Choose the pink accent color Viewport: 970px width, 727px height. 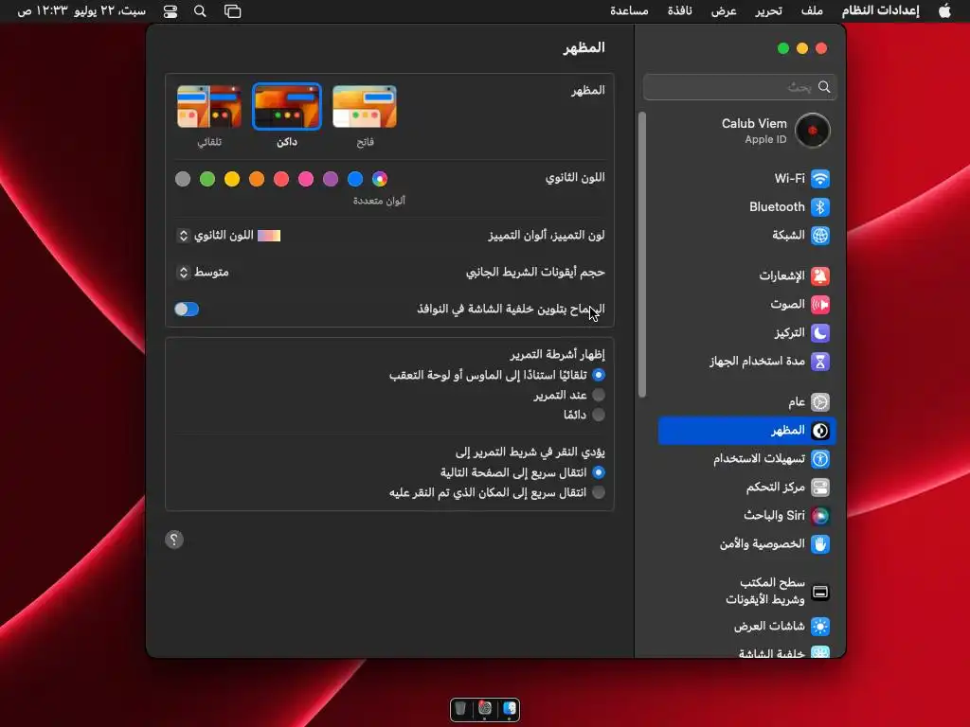coord(306,179)
